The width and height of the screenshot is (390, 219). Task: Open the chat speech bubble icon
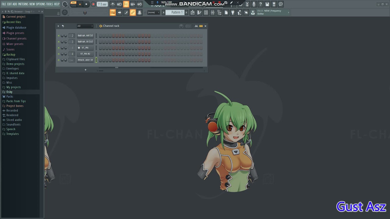(x=281, y=4)
